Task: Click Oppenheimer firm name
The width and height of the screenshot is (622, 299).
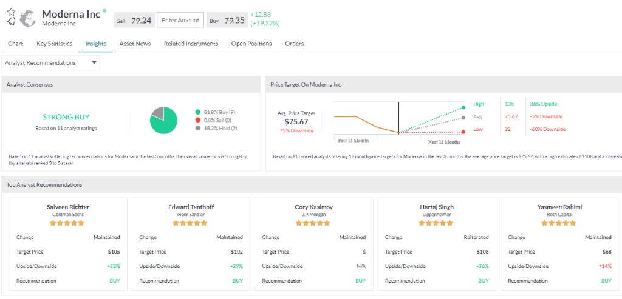Action: pos(437,215)
